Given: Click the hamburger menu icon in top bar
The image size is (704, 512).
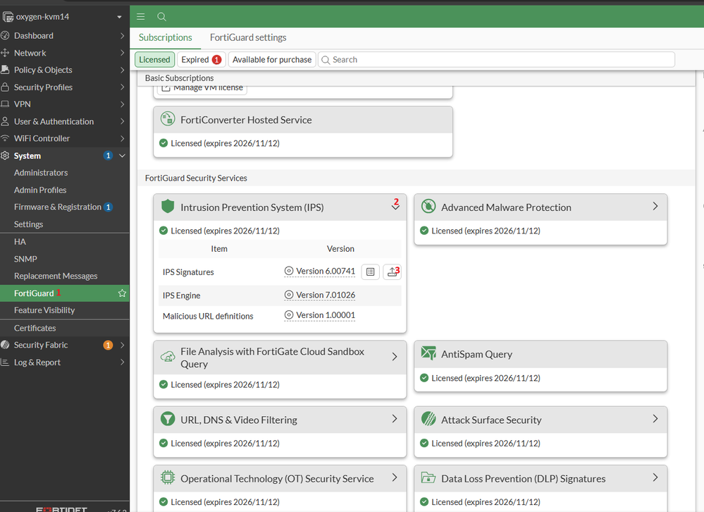Looking at the screenshot, I should pyautogui.click(x=141, y=16).
